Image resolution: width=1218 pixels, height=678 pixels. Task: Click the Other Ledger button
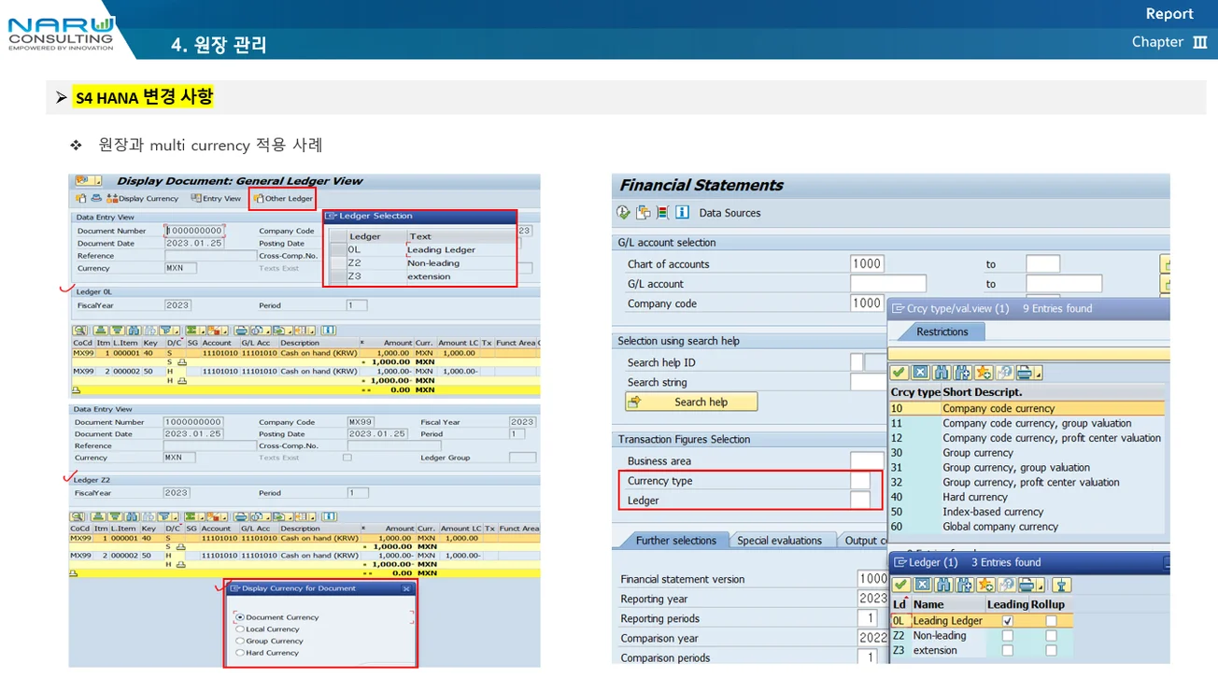[x=283, y=199]
